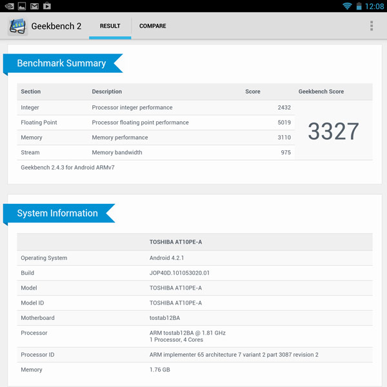Switch to the COMPARE tab

pos(152,26)
